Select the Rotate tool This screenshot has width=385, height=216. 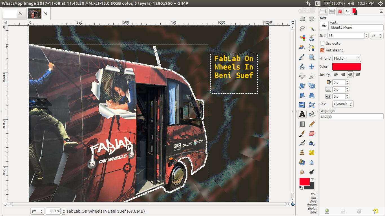(x=302, y=86)
